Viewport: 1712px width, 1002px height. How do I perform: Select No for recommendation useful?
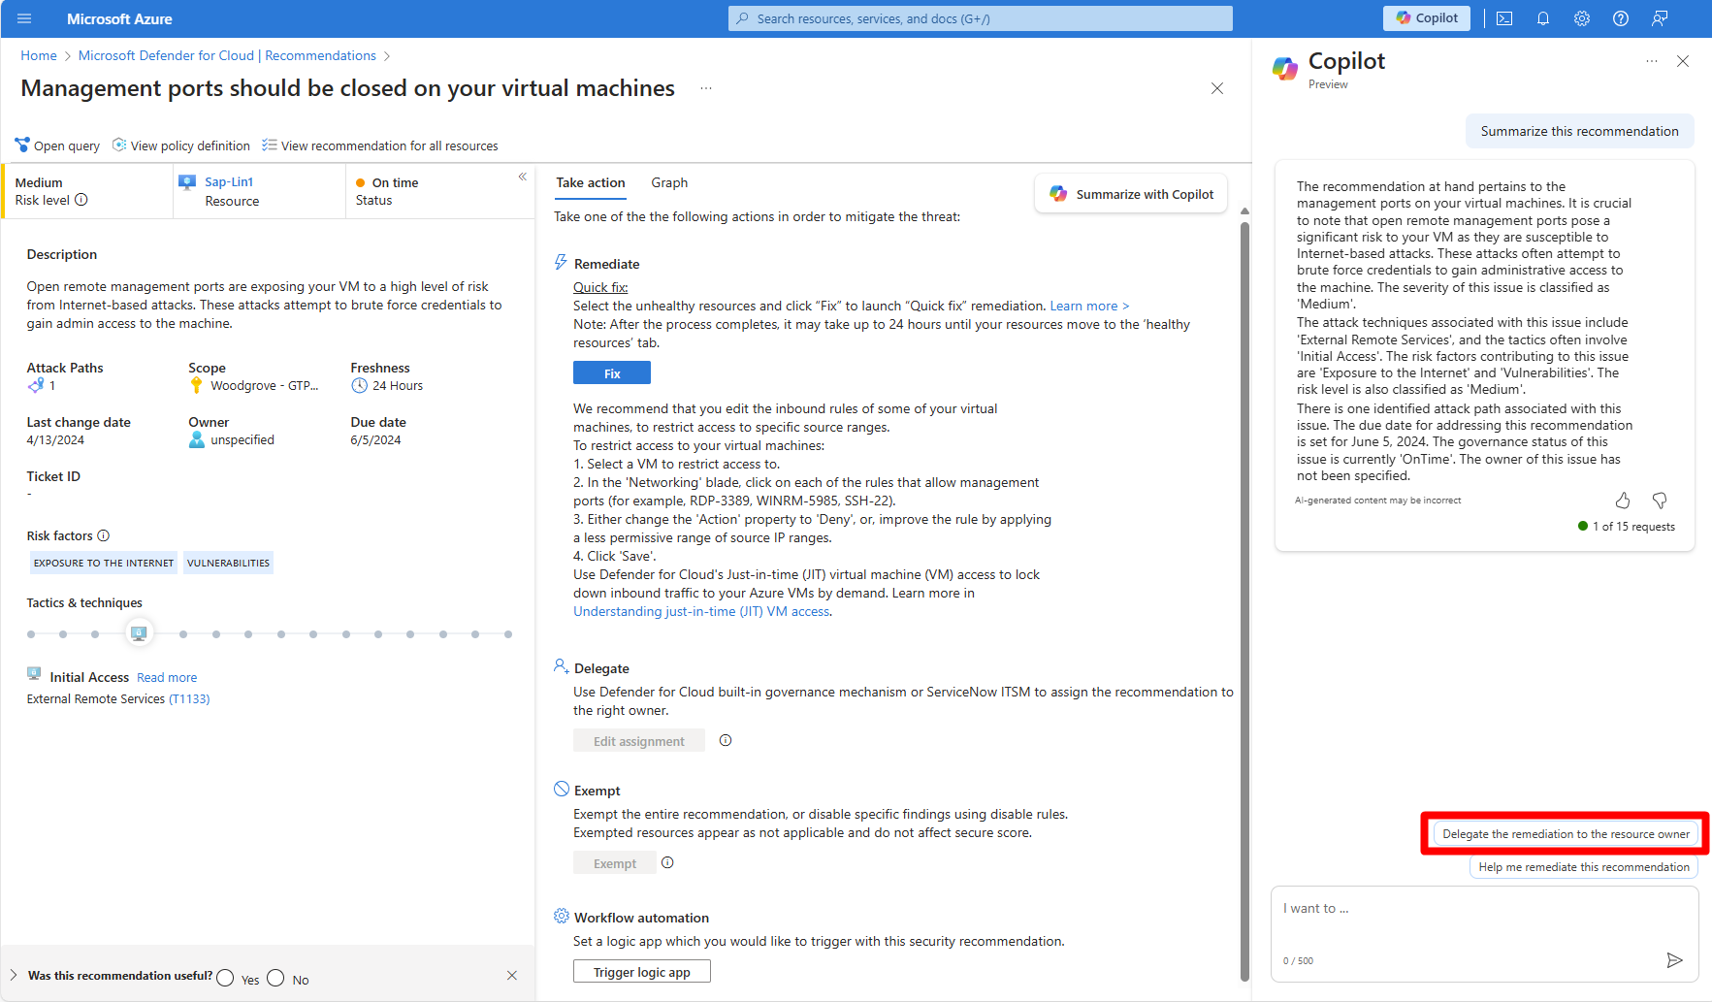point(275,978)
